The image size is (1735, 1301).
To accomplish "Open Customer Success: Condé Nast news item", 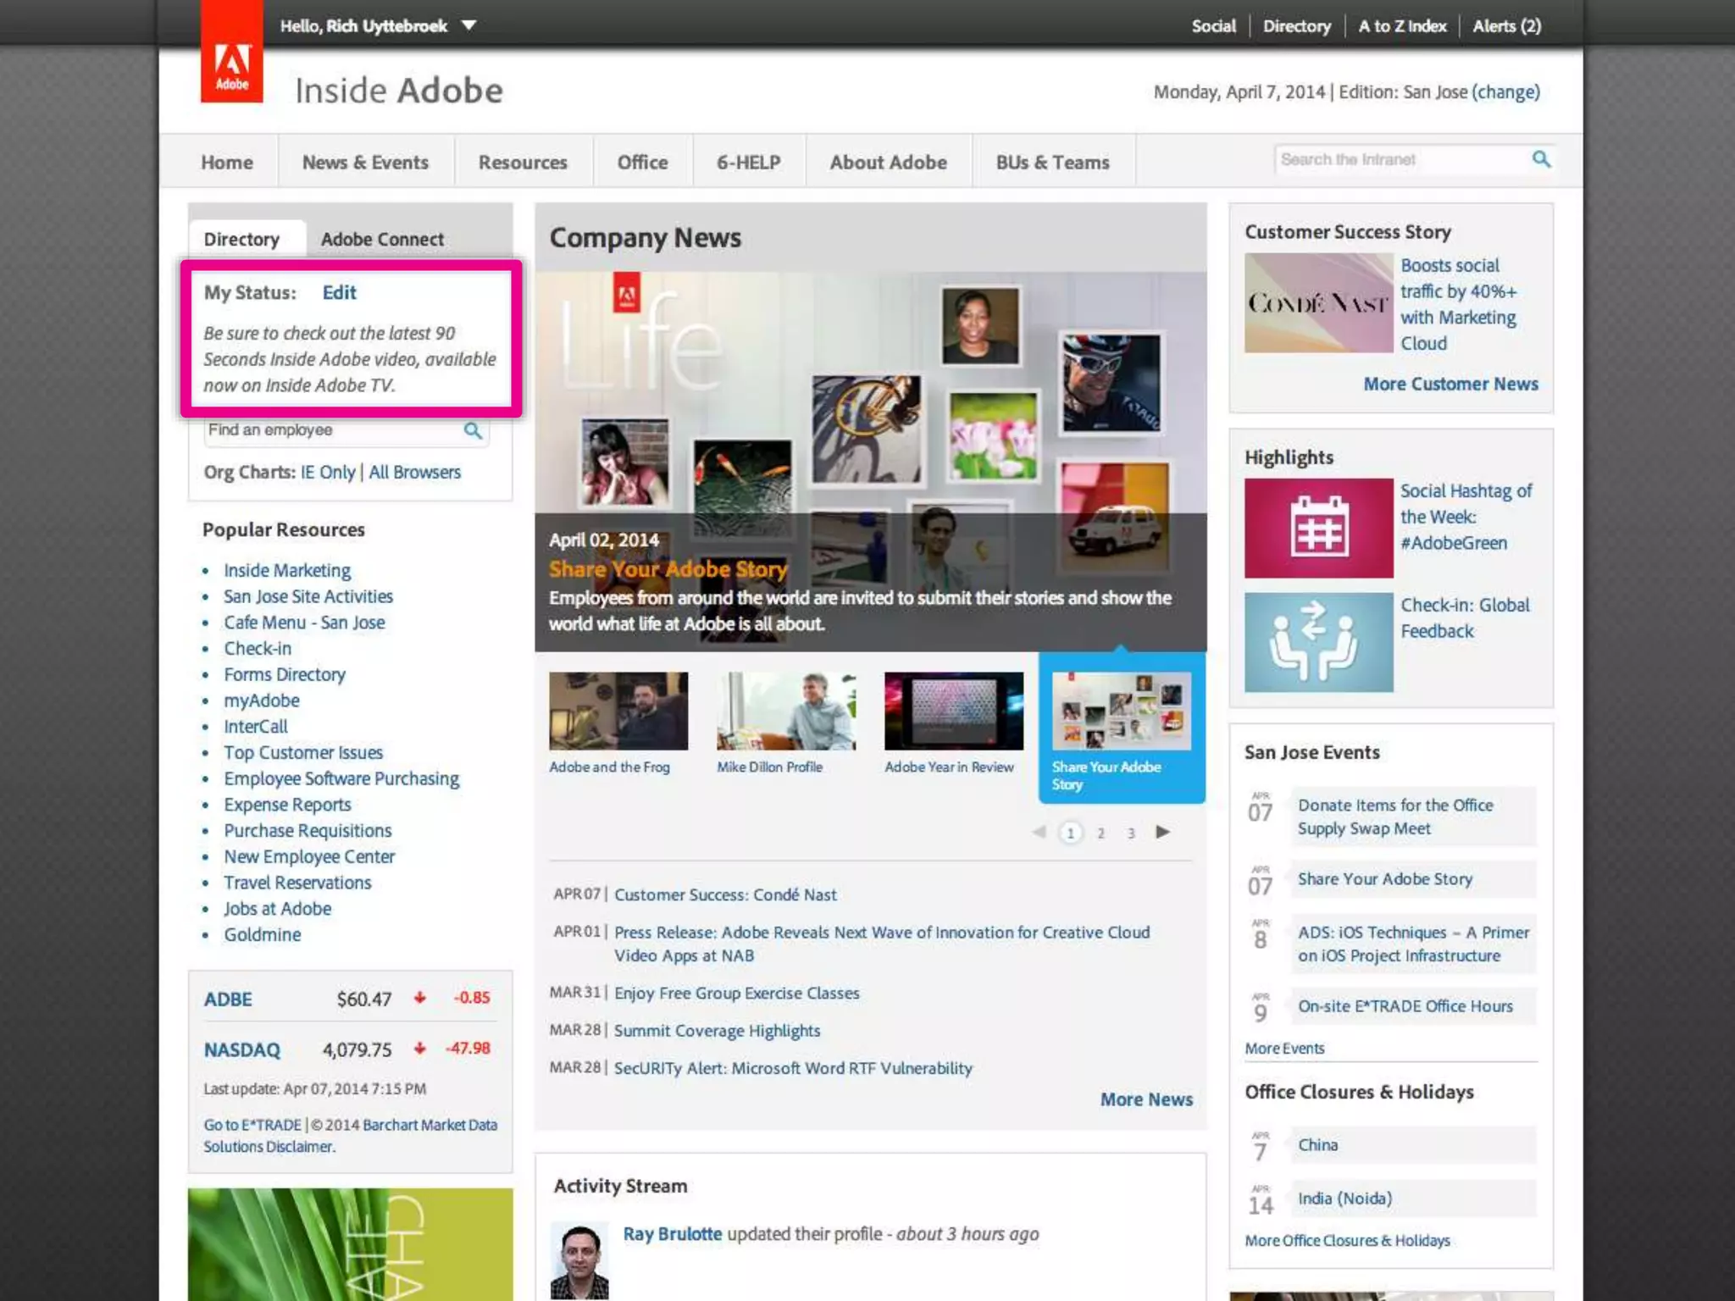I will [725, 894].
